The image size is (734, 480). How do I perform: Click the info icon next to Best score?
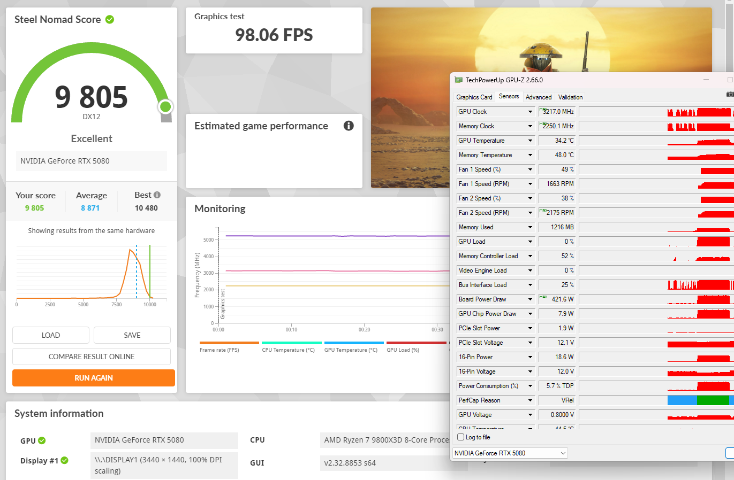coord(157,195)
